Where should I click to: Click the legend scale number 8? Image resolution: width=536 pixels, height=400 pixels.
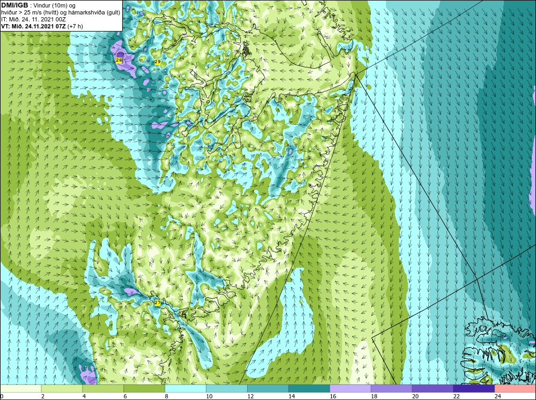tap(167, 396)
